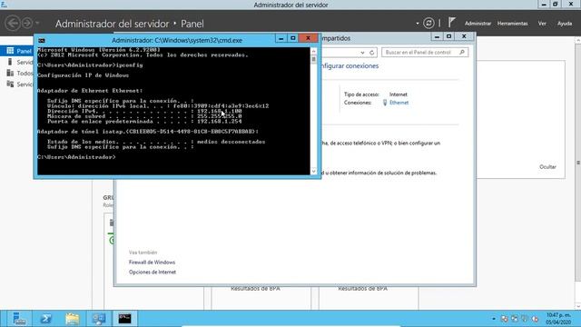Launch PowerShell from the taskbar
Viewport: 581px width, 327px height.
(x=45, y=319)
